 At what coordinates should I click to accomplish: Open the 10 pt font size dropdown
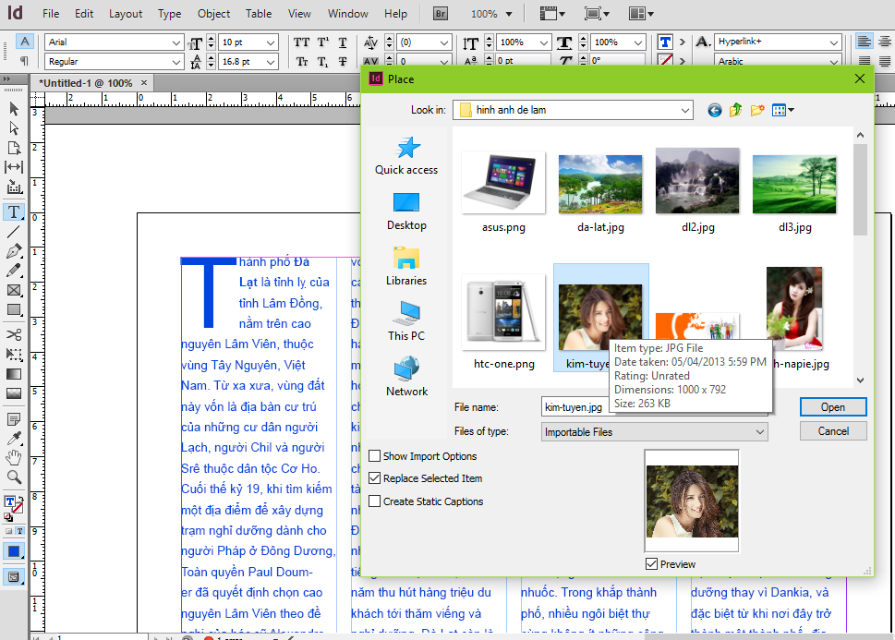(x=271, y=42)
